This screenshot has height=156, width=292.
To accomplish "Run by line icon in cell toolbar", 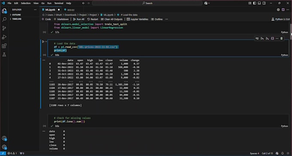I will pyautogui.click(x=257, y=39).
